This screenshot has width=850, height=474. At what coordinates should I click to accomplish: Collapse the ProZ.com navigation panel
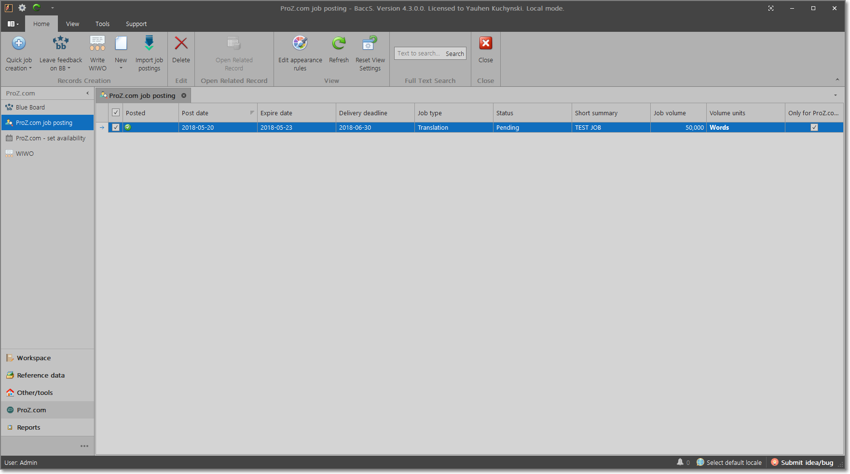(87, 93)
